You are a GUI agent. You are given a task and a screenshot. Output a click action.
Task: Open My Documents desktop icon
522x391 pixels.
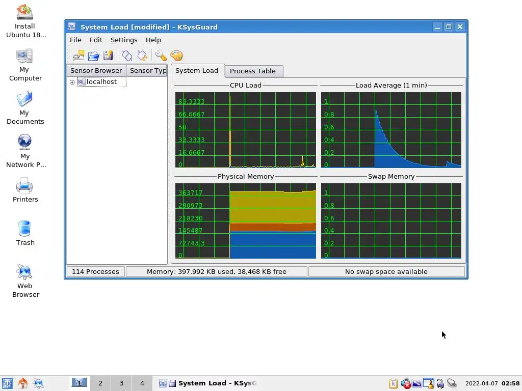[x=25, y=108]
